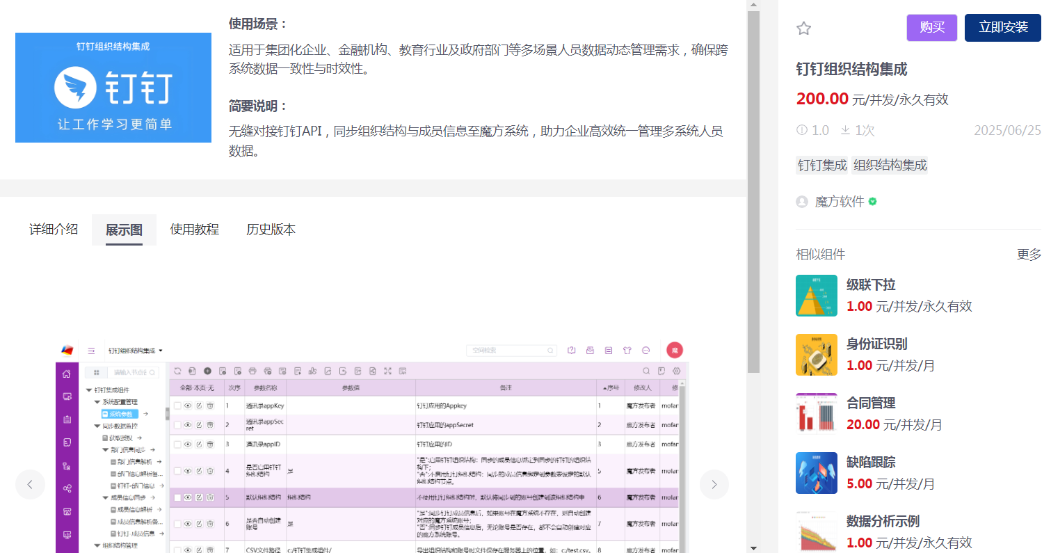Open the 详细介绍 tab

(x=54, y=230)
